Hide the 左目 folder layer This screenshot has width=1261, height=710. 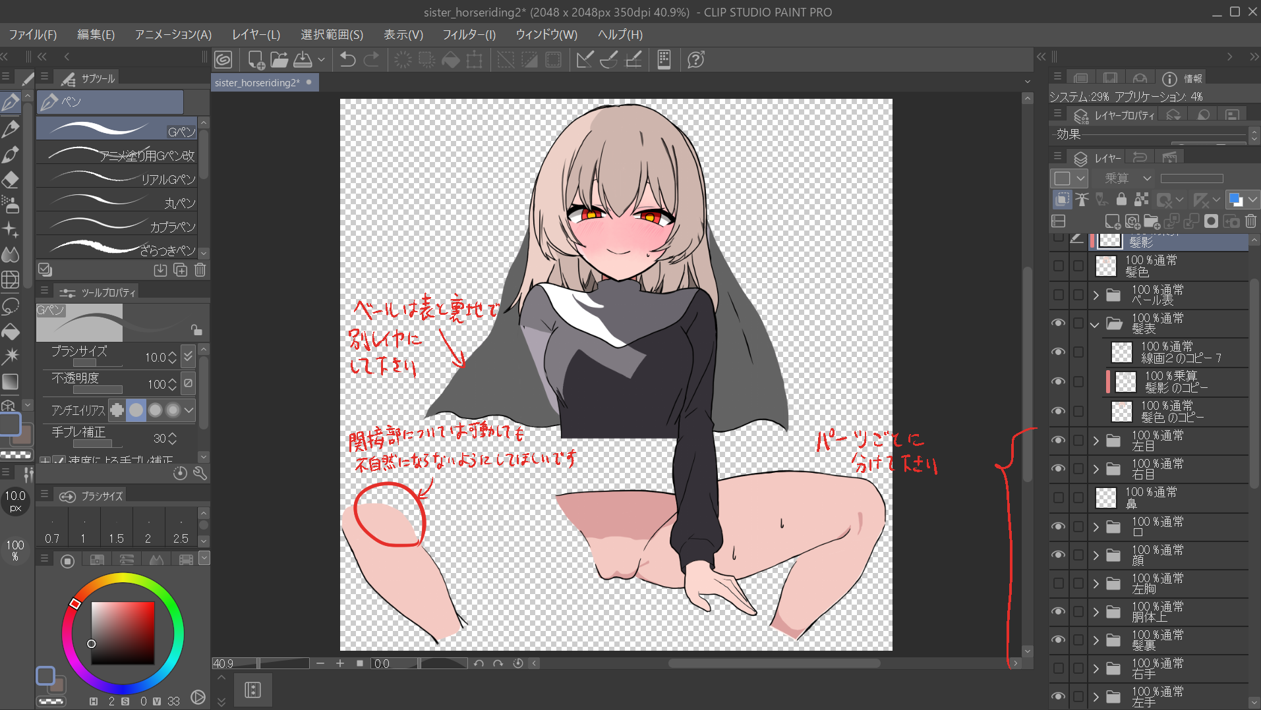[1058, 440]
